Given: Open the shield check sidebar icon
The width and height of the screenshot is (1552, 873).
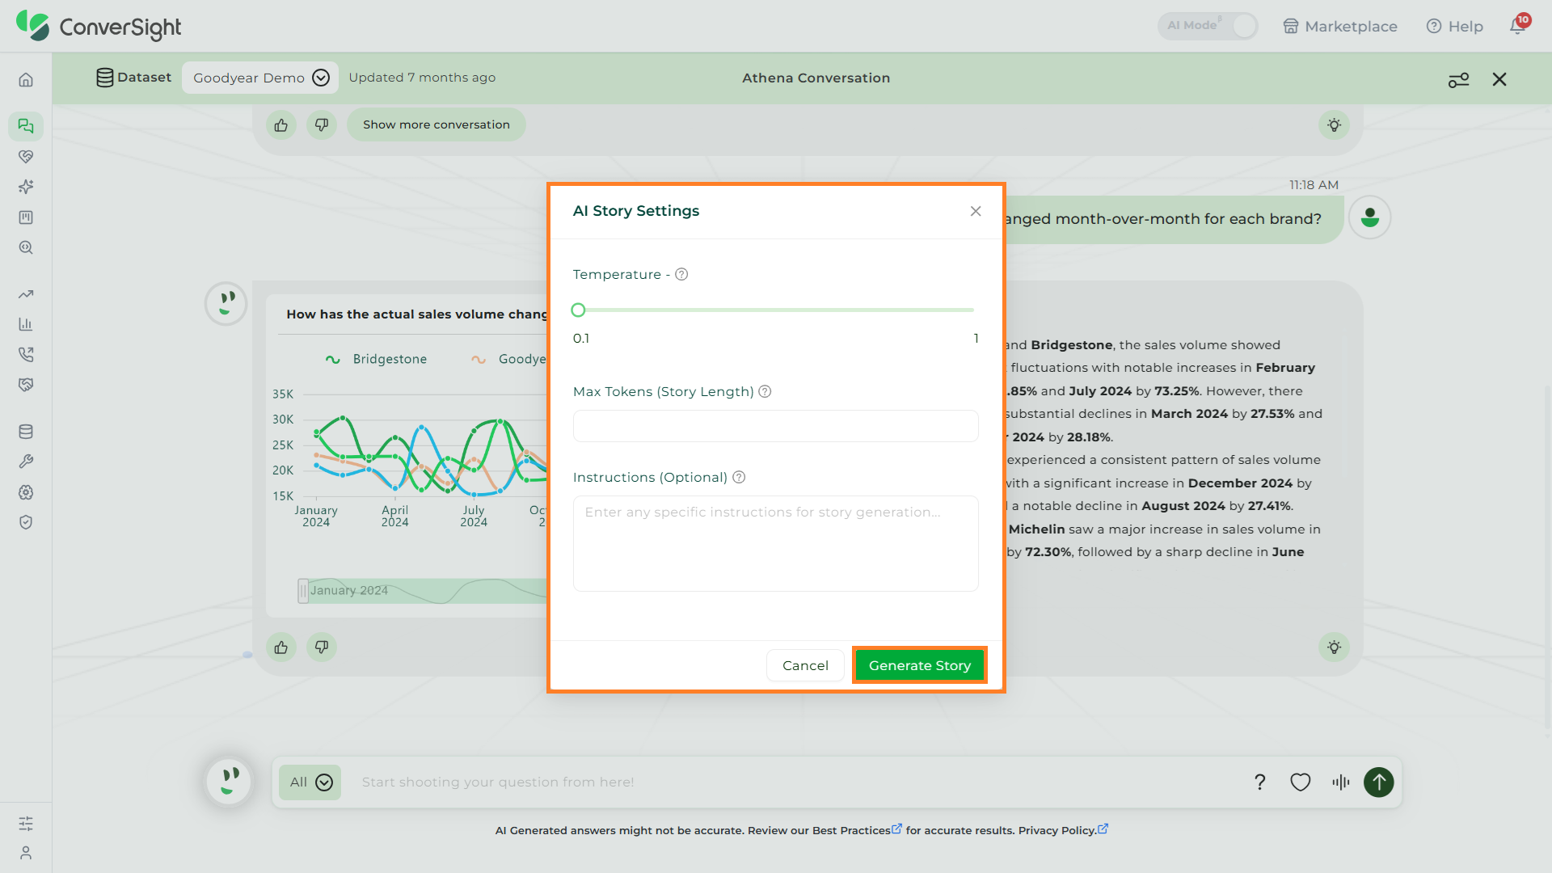Looking at the screenshot, I should 26,522.
